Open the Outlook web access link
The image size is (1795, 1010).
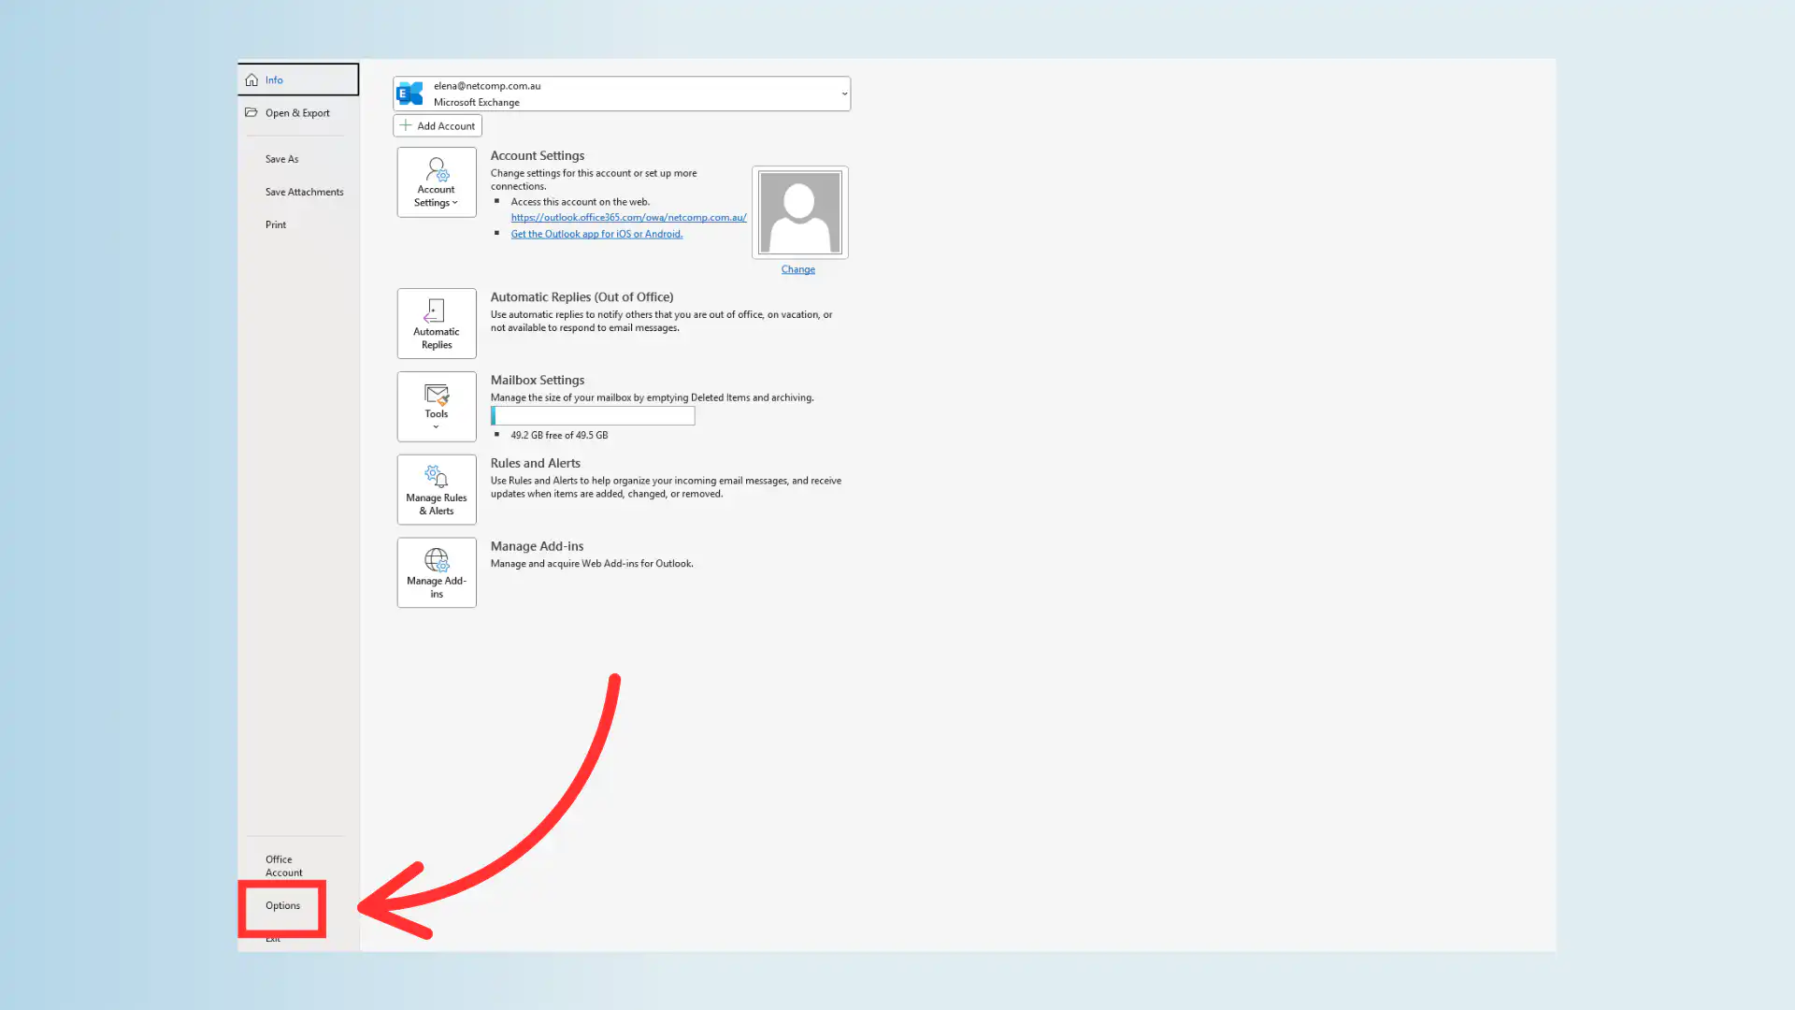[628, 217]
